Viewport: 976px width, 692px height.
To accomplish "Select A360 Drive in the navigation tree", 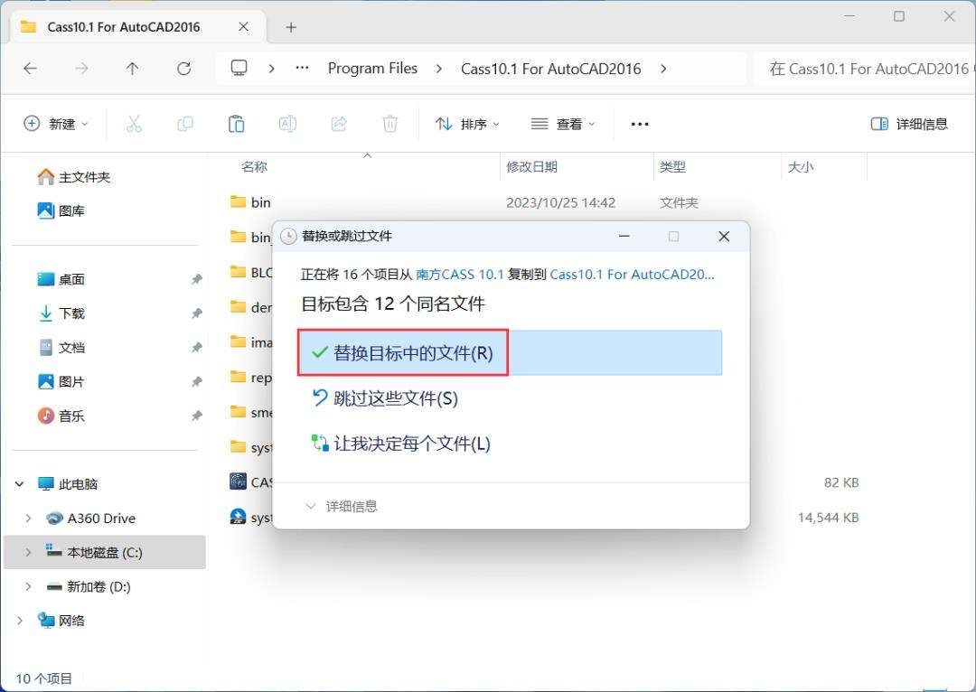I will pyautogui.click(x=91, y=518).
